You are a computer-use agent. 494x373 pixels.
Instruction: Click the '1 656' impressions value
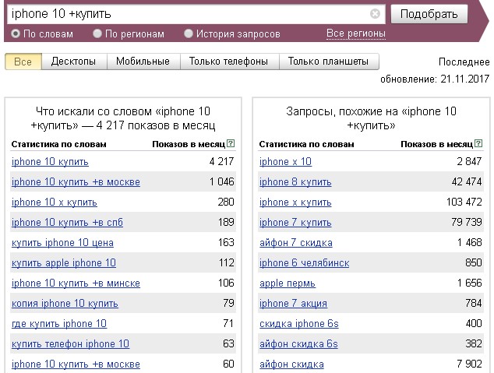(469, 283)
